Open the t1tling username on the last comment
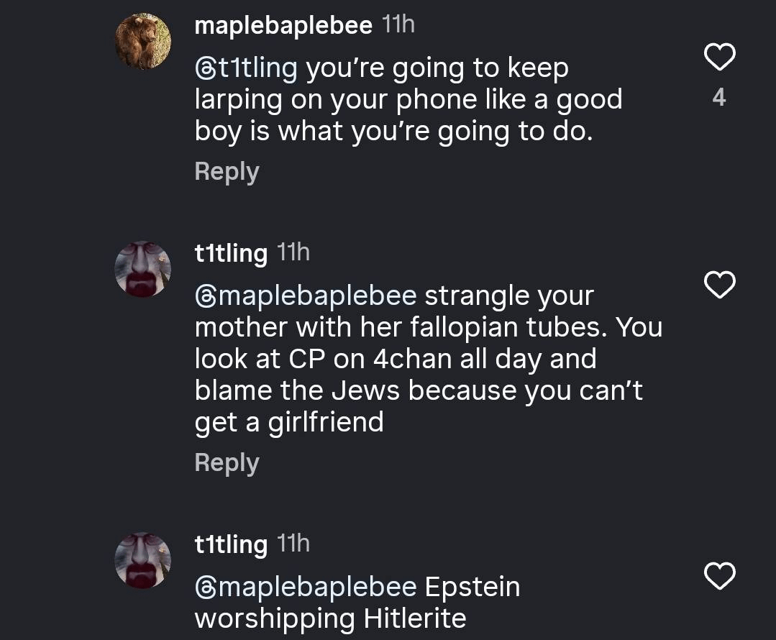 pyautogui.click(x=231, y=544)
